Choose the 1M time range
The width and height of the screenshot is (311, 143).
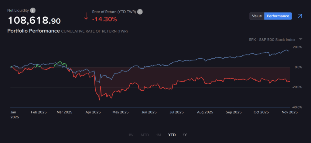[x=159, y=135]
